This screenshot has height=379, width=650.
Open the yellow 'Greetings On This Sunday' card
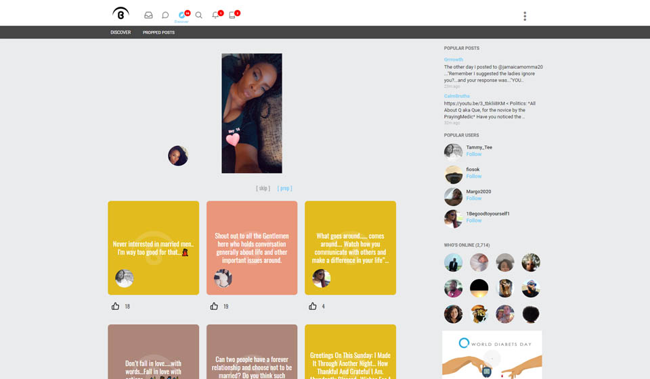pos(350,351)
